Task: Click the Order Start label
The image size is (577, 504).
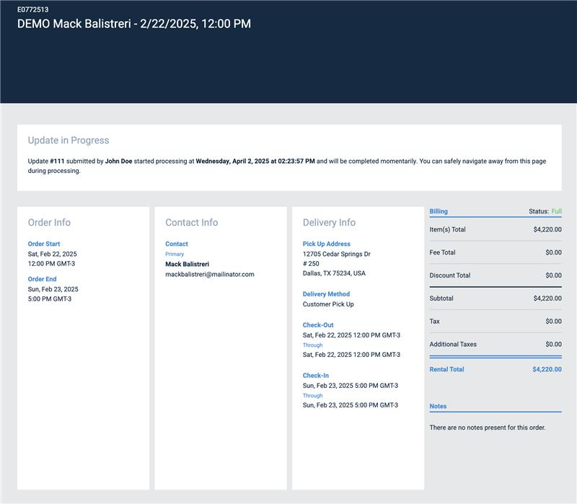Action: point(44,244)
